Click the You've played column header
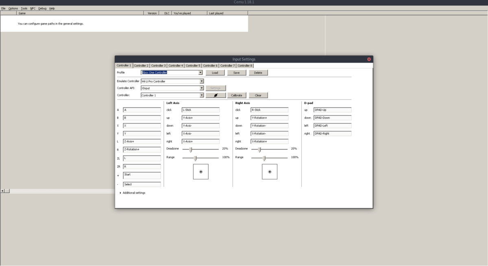488x266 pixels. click(189, 13)
